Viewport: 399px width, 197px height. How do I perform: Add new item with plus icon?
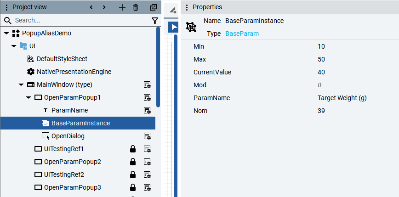pos(122,7)
